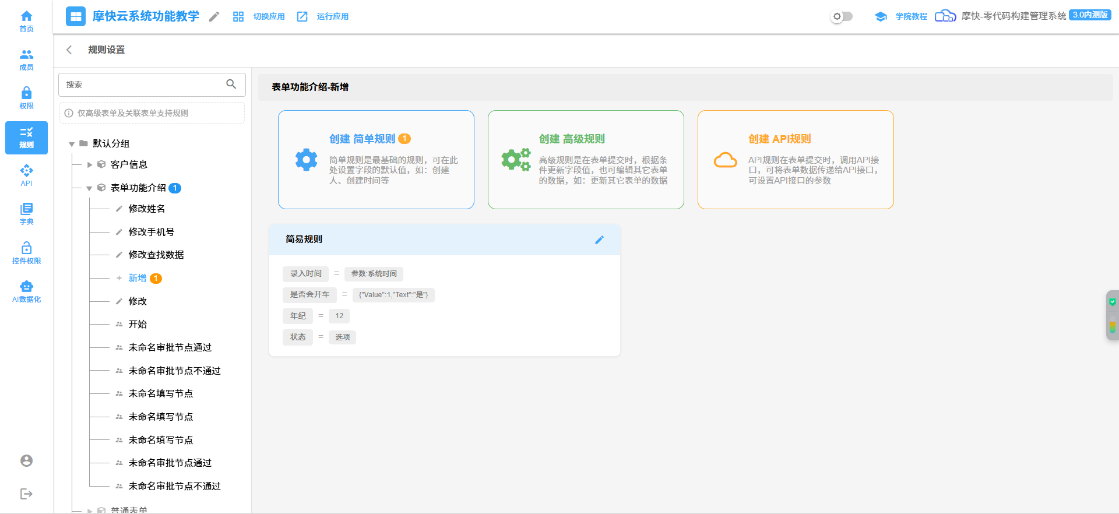The height and width of the screenshot is (514, 1119).
Task: Click the 简易规则 card title
Action: pyautogui.click(x=304, y=240)
